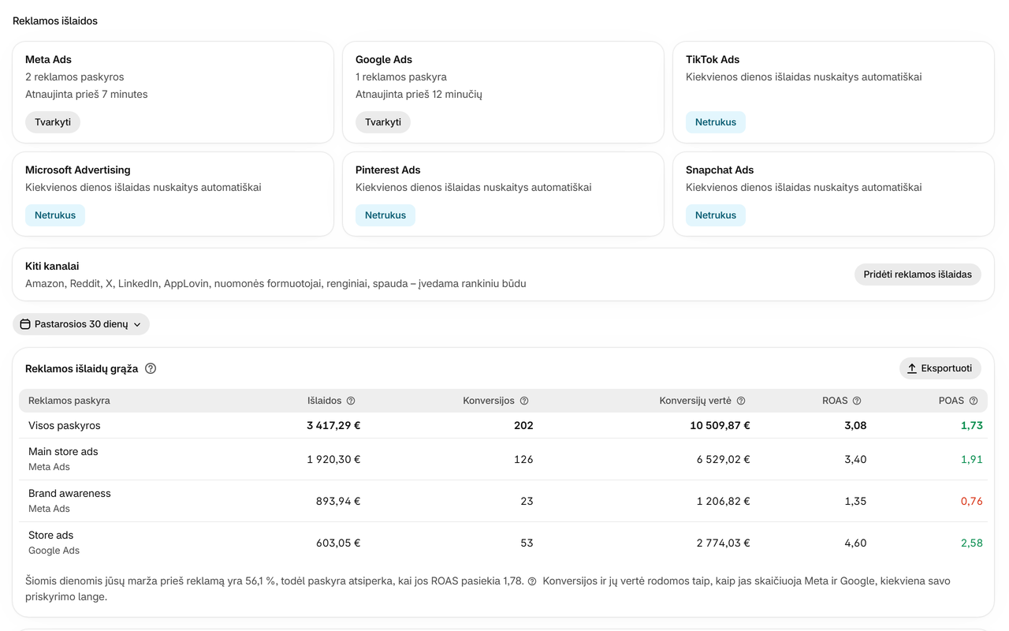Click the info icon next to Išlaidos column
1009x631 pixels.
pyautogui.click(x=351, y=401)
